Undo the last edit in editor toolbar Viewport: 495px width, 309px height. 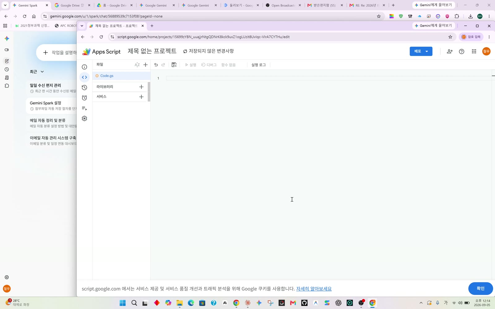(156, 65)
